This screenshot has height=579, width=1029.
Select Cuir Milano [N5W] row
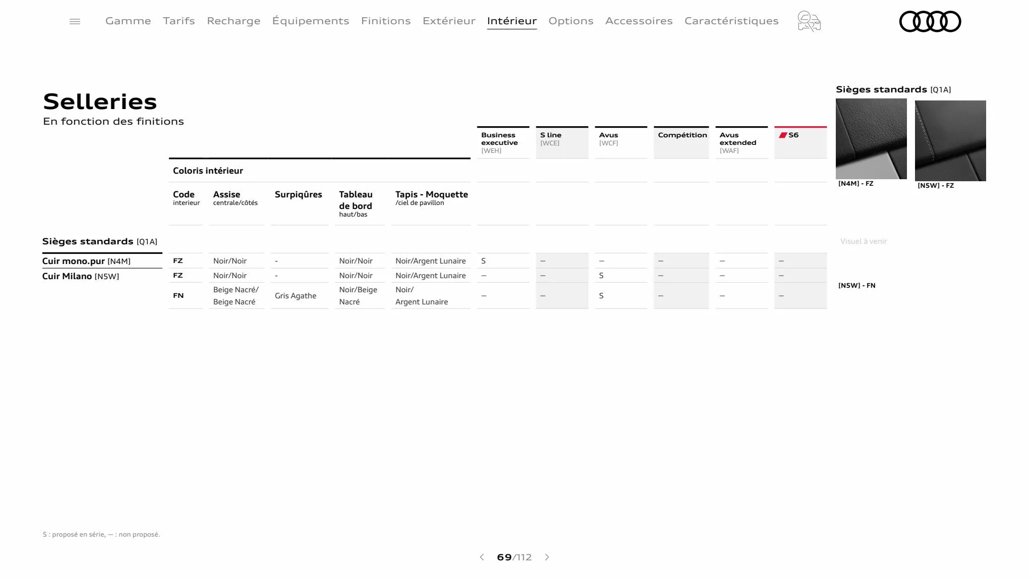point(81,276)
